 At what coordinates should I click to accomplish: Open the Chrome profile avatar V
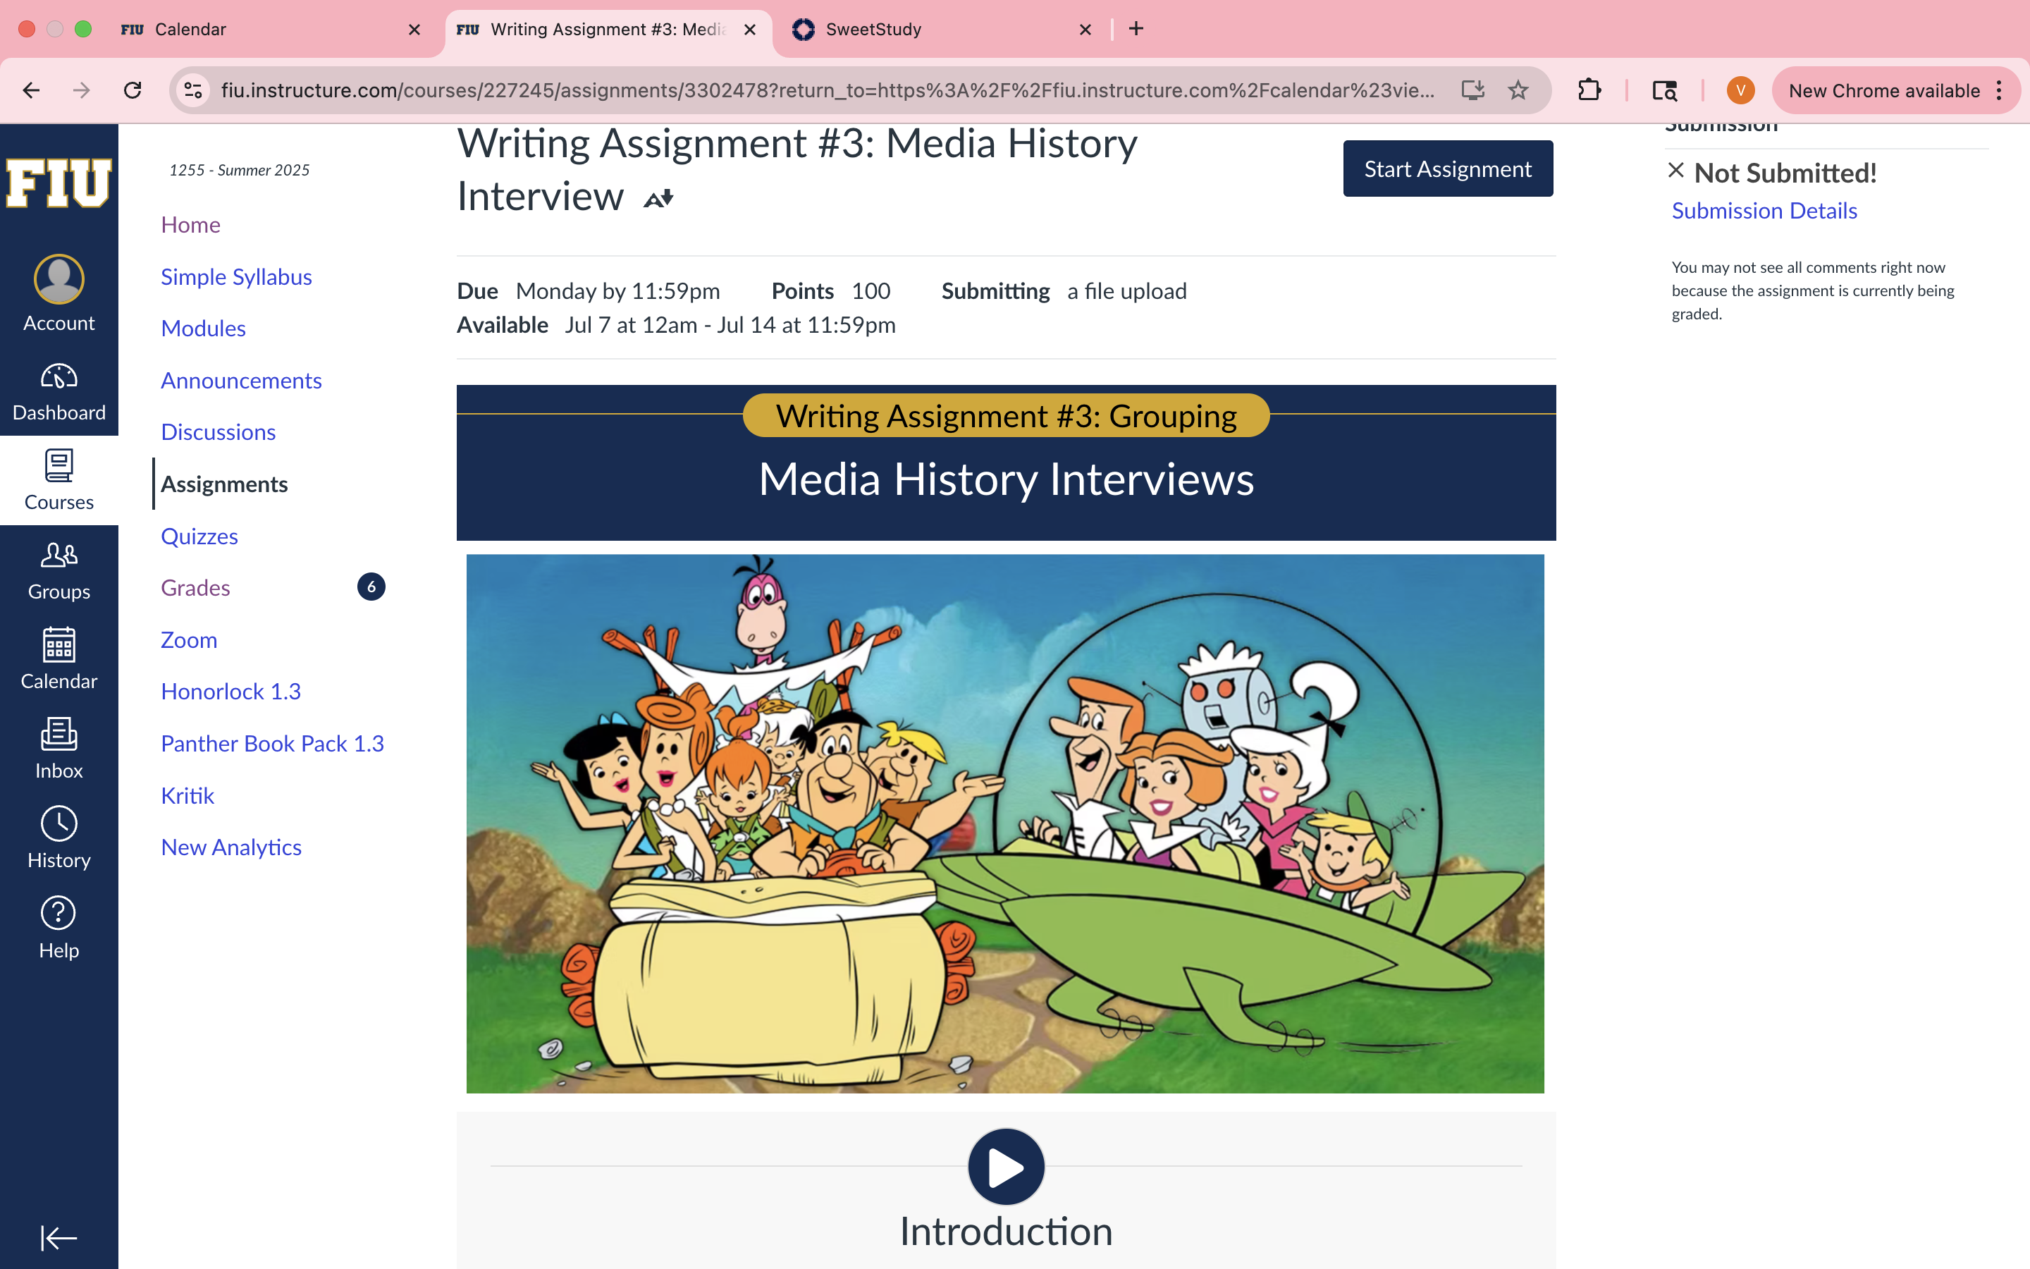[x=1740, y=90]
